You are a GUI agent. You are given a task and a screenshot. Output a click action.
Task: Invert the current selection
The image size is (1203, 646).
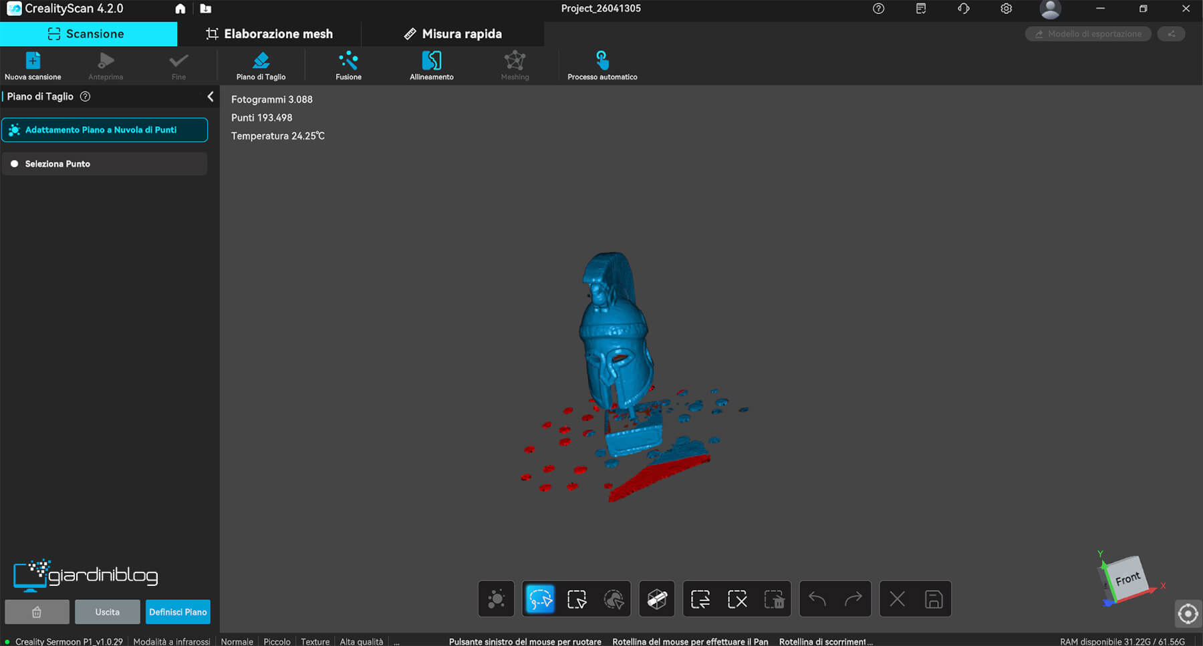pos(700,599)
